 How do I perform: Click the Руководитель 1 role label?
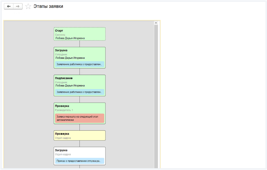click(64, 110)
